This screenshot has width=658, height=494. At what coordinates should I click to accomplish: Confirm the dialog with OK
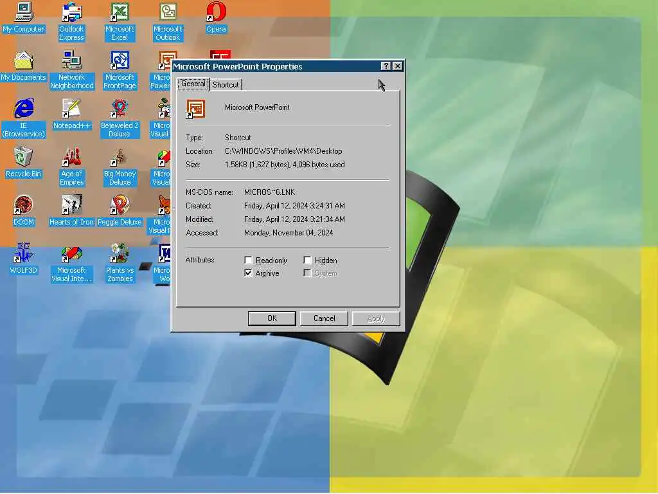[x=272, y=318]
